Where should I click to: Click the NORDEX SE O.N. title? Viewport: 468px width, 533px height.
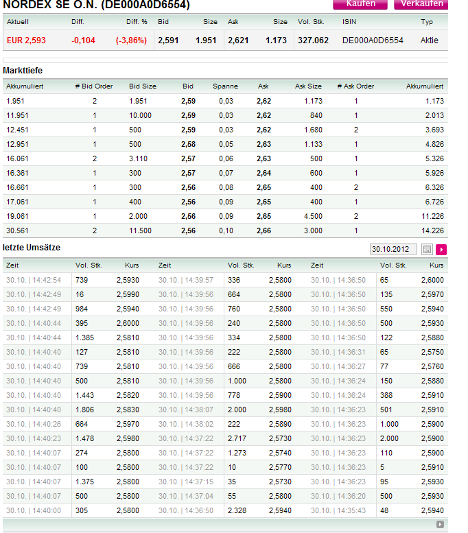click(x=96, y=4)
